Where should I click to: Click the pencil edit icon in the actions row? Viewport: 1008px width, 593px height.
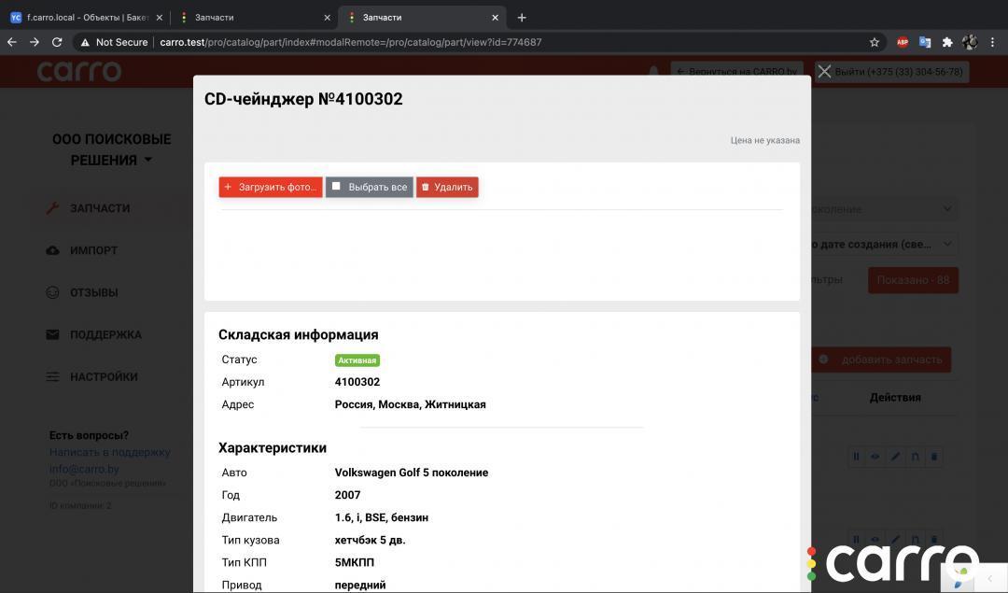(895, 457)
